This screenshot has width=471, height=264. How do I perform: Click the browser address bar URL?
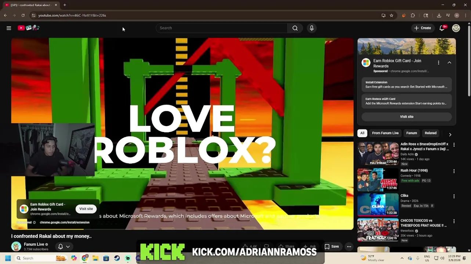click(72, 15)
